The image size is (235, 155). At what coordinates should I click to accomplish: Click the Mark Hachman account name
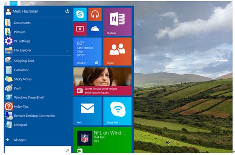coord(25,11)
